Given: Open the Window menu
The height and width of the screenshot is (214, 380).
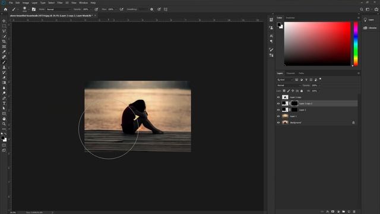Looking at the screenshot, I should tap(83, 2).
